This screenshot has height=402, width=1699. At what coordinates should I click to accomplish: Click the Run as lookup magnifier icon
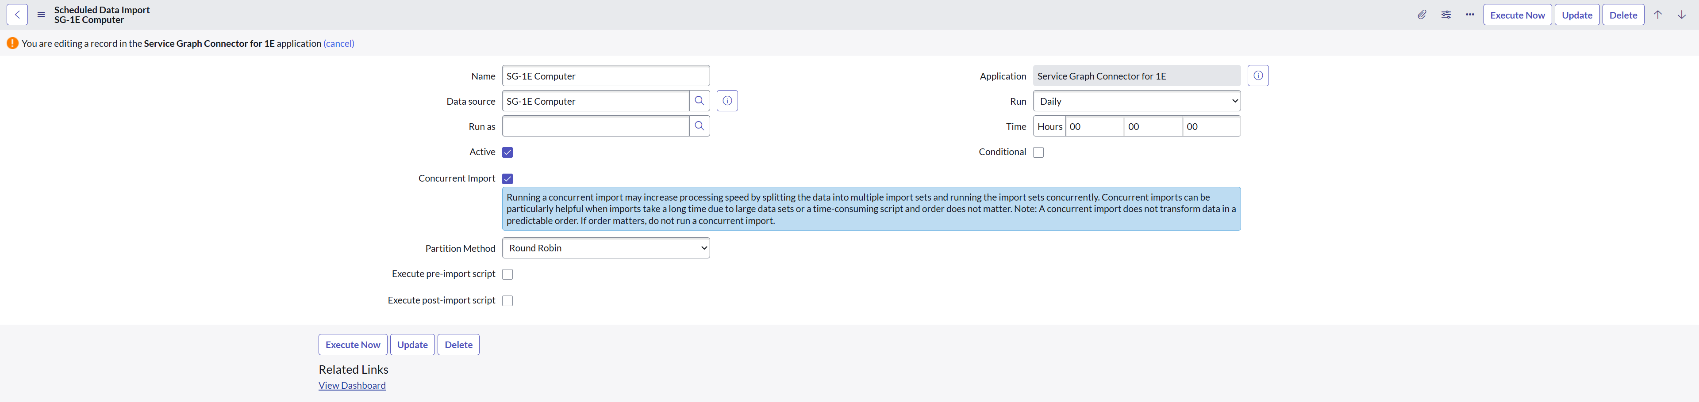[699, 126]
